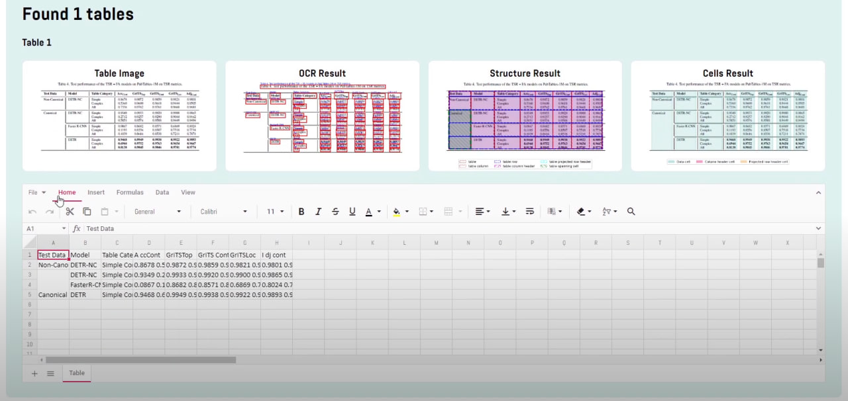This screenshot has height=401, width=848.
Task: Click the vertical align icon
Action: tap(505, 212)
